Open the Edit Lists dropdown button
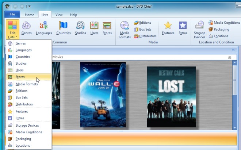Image resolution: width=241 pixels, height=150 pixels. click(12, 29)
